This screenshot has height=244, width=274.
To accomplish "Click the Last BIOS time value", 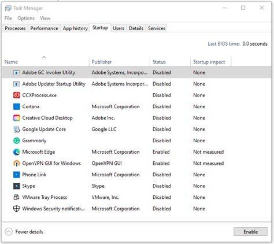I will pos(255,44).
